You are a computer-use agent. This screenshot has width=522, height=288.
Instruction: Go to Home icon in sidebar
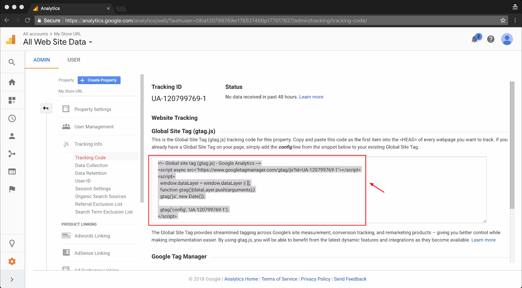tap(12, 82)
